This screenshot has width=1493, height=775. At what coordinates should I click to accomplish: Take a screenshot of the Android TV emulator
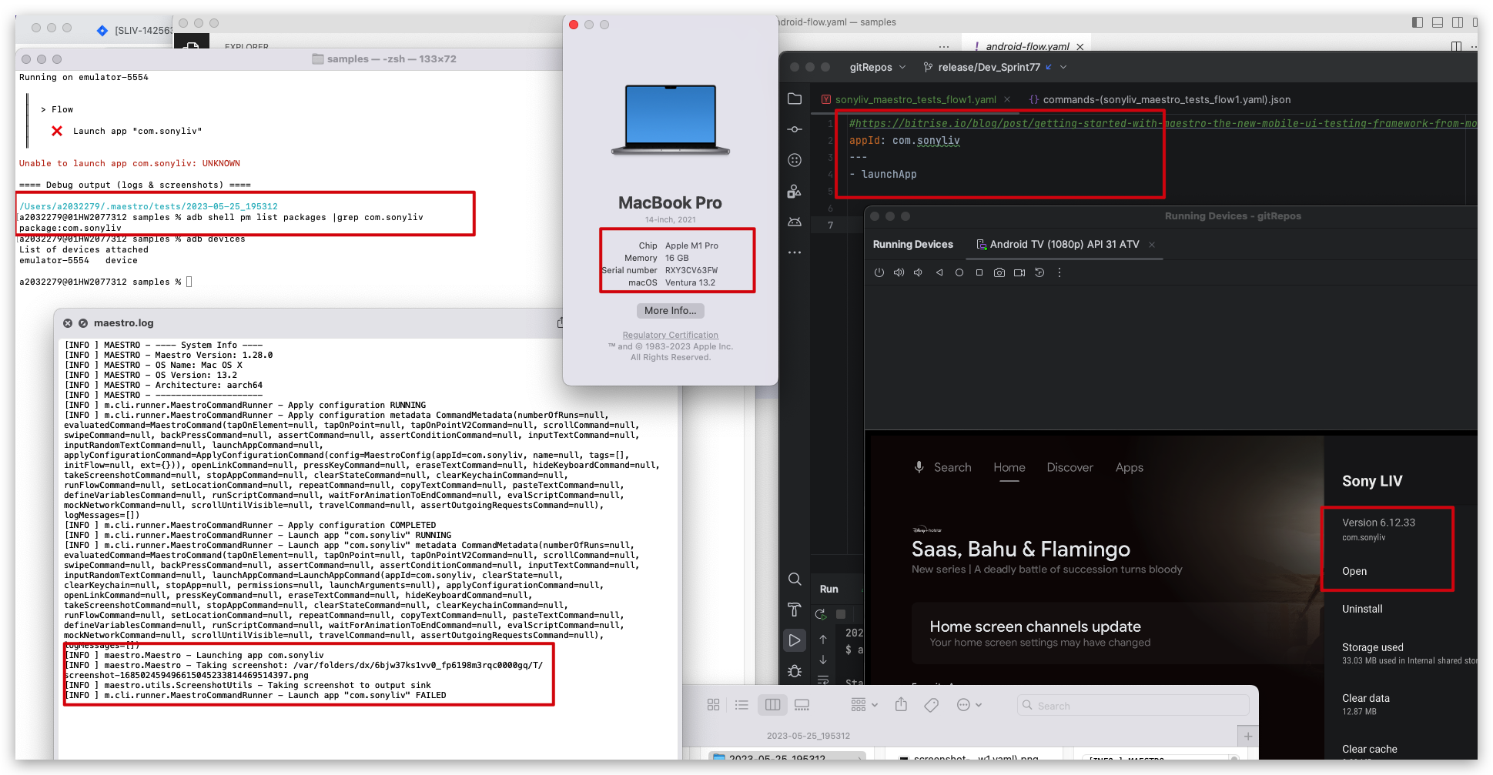tap(999, 272)
